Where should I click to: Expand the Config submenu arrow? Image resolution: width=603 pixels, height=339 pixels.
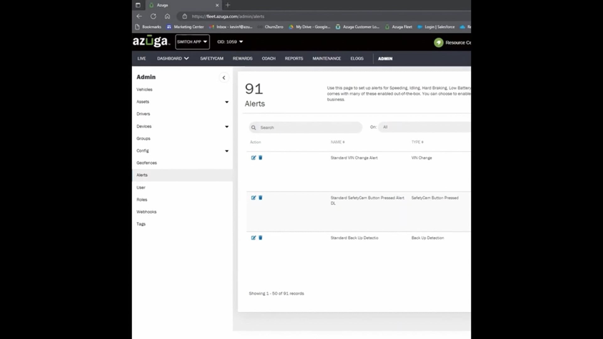coord(227,151)
